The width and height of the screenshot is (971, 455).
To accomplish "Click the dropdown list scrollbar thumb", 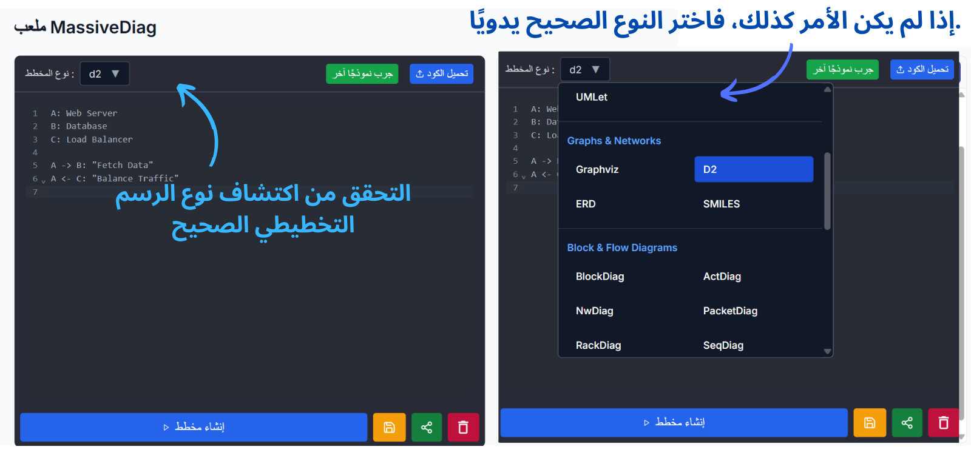I will pos(827,191).
